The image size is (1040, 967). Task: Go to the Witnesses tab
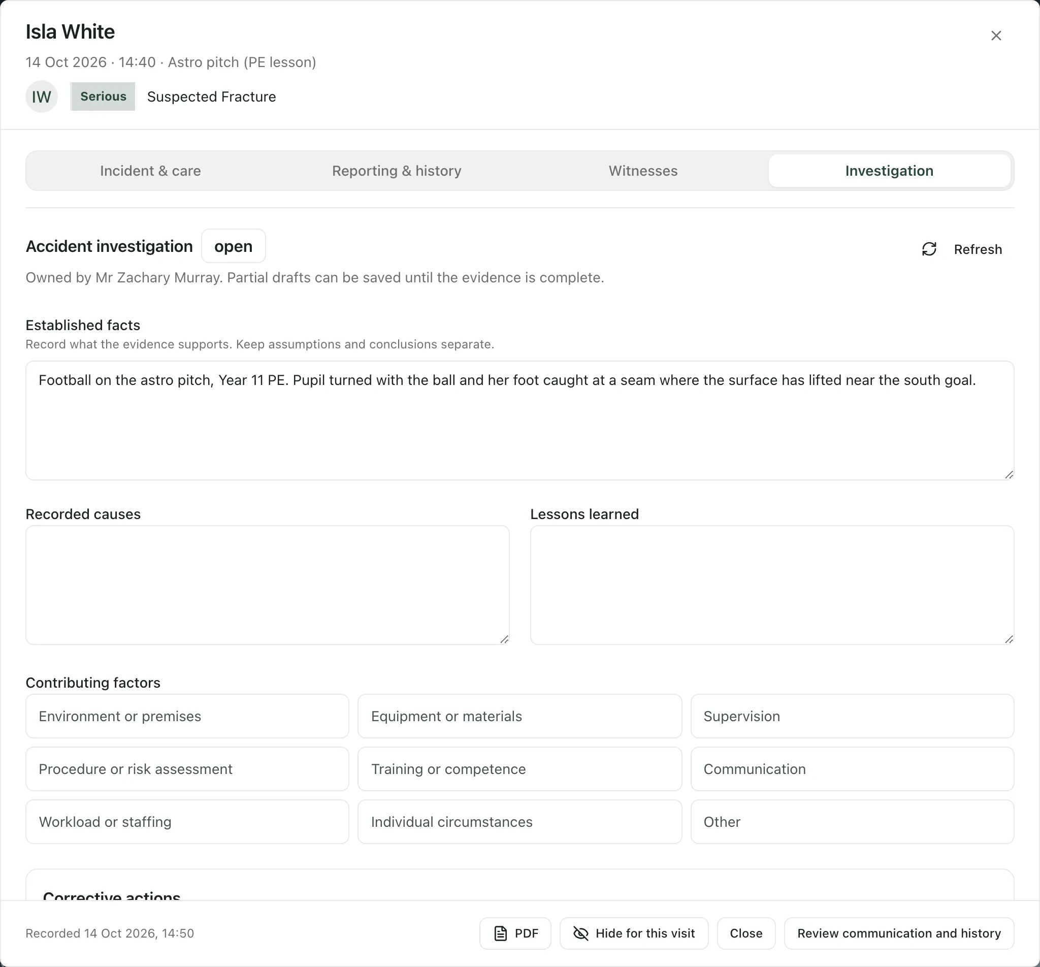[x=643, y=171]
